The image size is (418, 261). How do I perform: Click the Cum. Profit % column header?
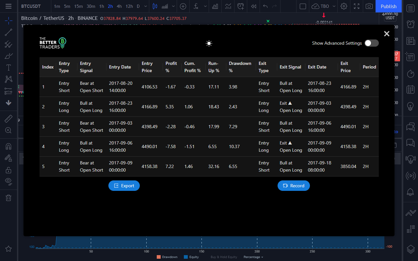click(193, 67)
